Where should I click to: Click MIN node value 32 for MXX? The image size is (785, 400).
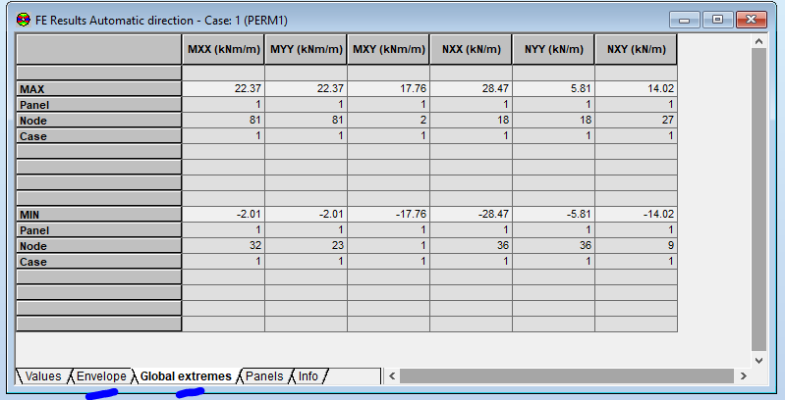[x=223, y=245]
